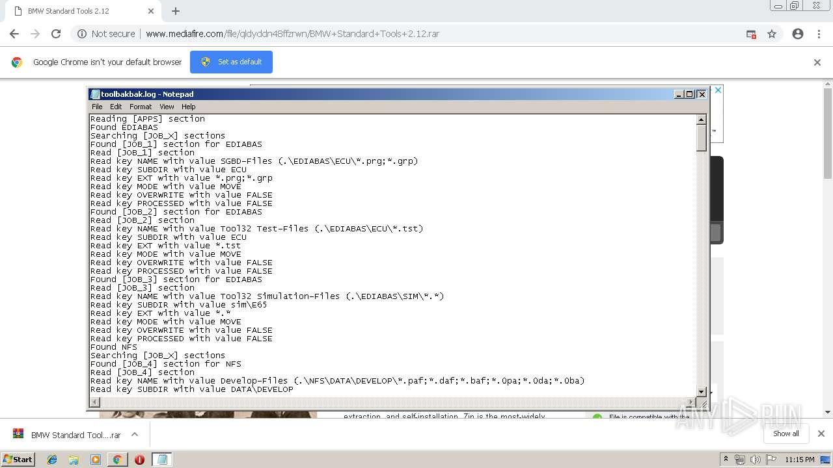Viewport: 833px width, 468px height.
Task: Open Notepad Help menu
Action: 189,107
